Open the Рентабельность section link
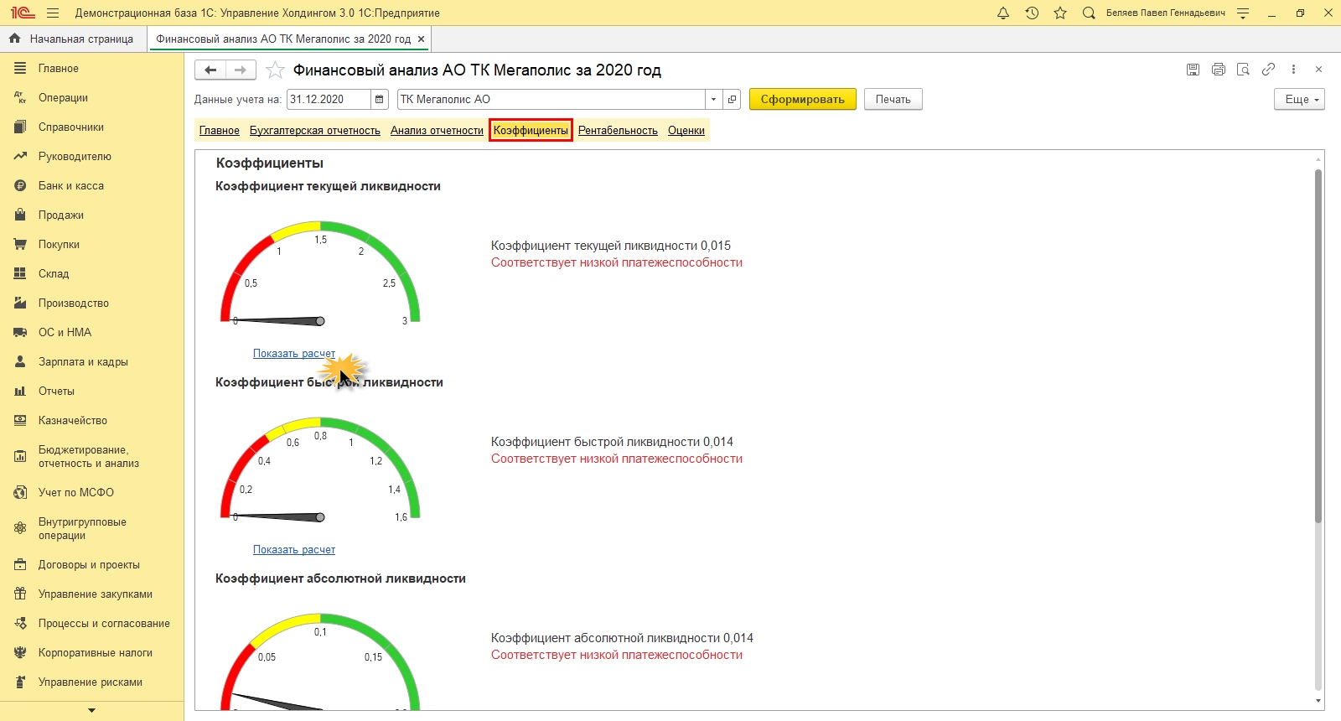The height and width of the screenshot is (721, 1341). coord(618,131)
